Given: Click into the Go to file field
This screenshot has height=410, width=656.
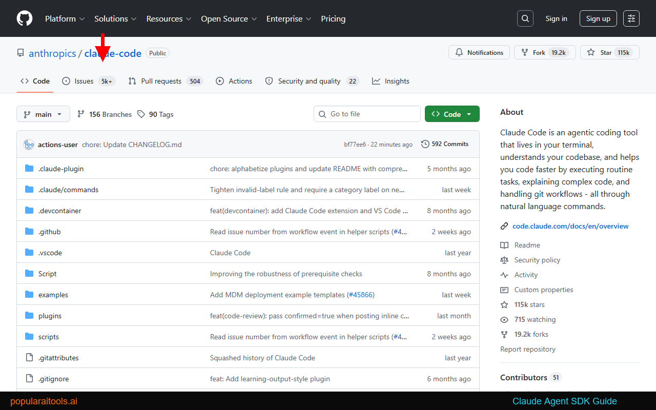Looking at the screenshot, I should coord(367,114).
